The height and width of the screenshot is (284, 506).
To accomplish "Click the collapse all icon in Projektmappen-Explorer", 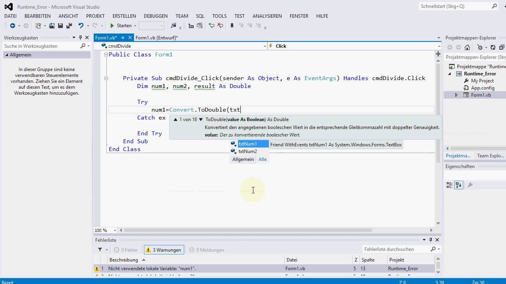I will click(x=501, y=47).
